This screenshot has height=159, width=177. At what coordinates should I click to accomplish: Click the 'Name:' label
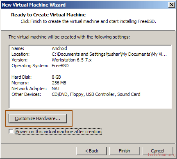pos(18,48)
